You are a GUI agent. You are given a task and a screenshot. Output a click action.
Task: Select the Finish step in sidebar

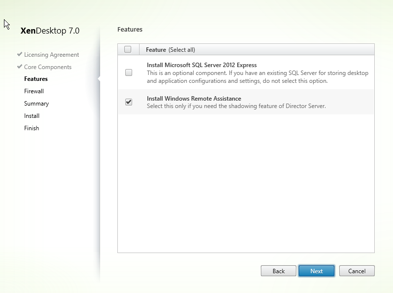32,128
